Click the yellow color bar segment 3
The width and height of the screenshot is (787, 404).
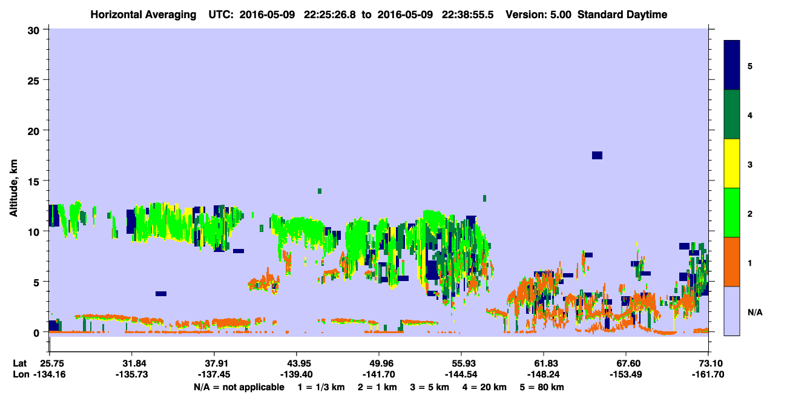pos(732,164)
